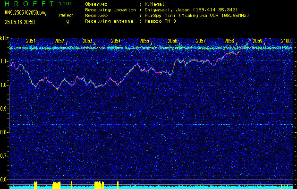Click the 0.8 frequency axis label
297x189 pixels.
tap(4, 132)
